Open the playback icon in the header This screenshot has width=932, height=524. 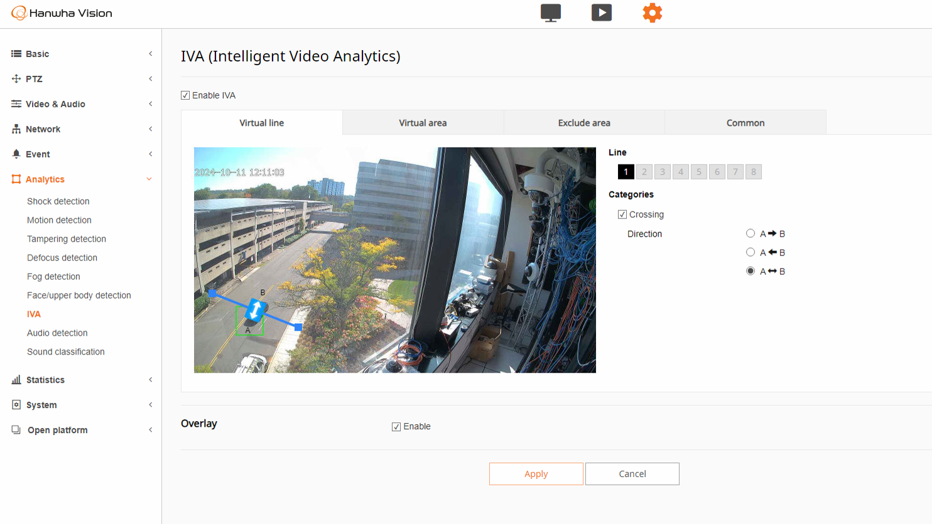click(601, 13)
